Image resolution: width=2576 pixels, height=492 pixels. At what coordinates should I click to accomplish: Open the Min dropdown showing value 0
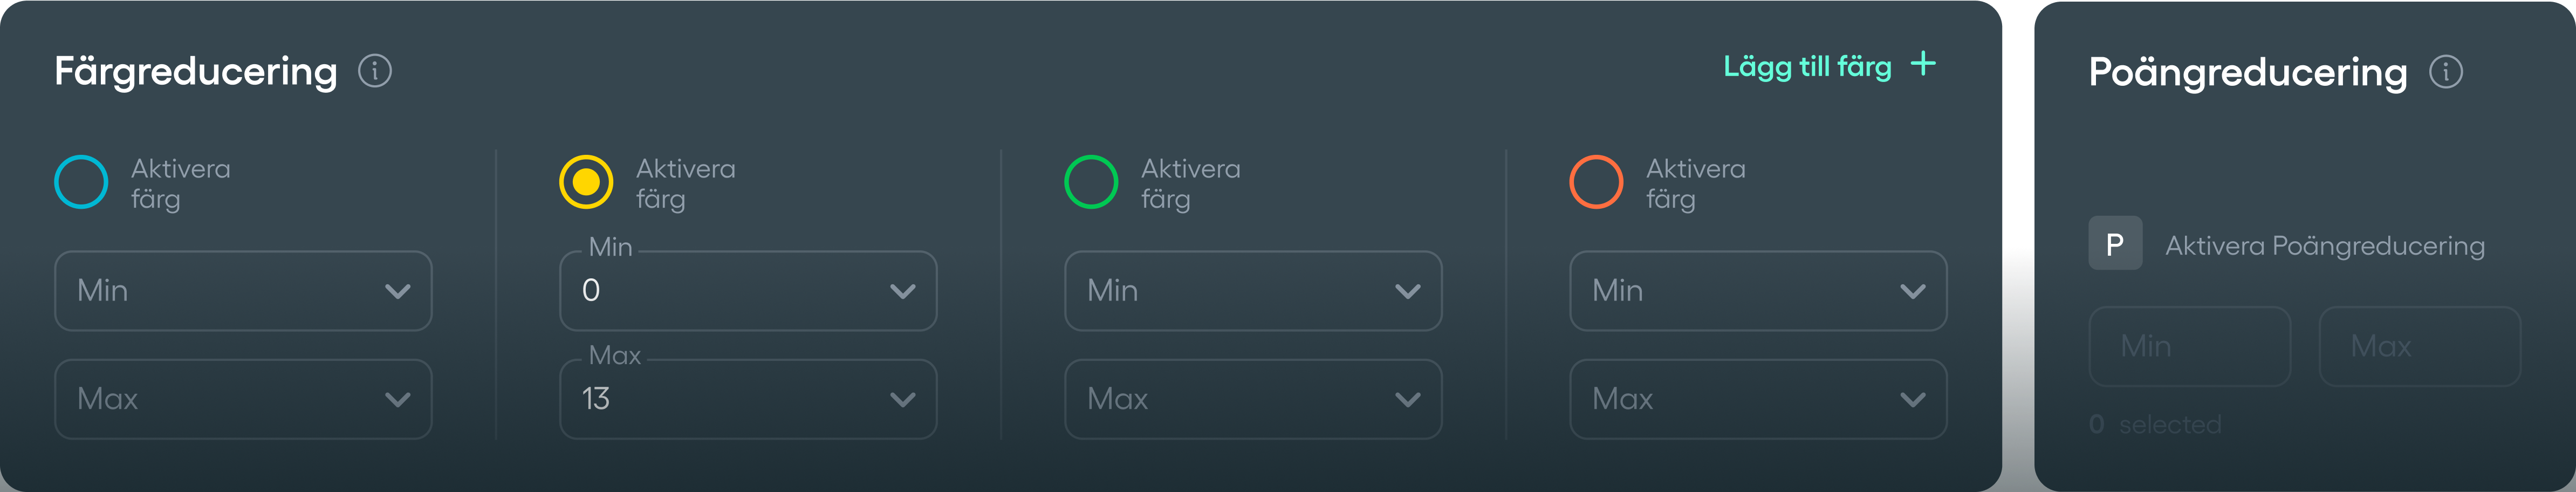click(747, 290)
